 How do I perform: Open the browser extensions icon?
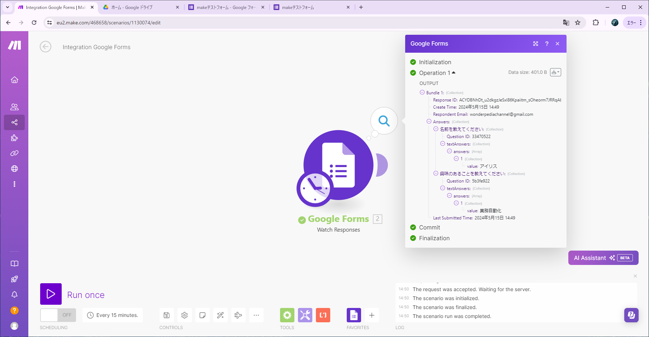tap(596, 23)
